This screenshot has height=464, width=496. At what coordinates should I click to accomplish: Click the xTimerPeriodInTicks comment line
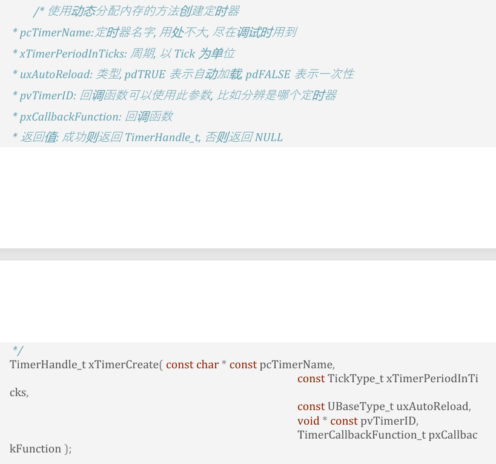(x=124, y=53)
